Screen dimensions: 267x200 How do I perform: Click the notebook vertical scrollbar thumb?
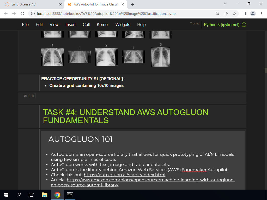pos(266,70)
